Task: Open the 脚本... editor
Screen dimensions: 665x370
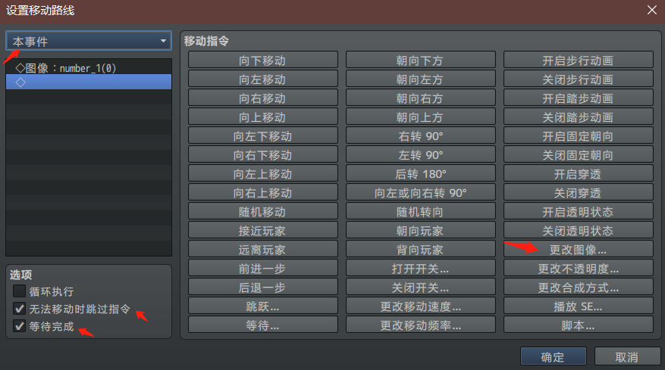Action: click(x=579, y=325)
